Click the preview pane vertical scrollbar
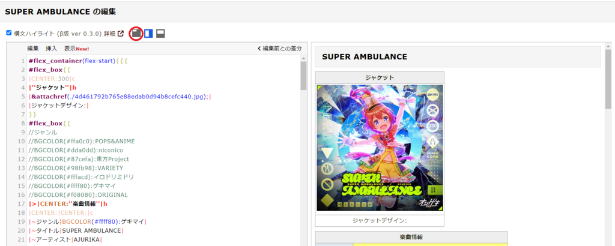The height and width of the screenshot is (246, 615). coord(608,79)
